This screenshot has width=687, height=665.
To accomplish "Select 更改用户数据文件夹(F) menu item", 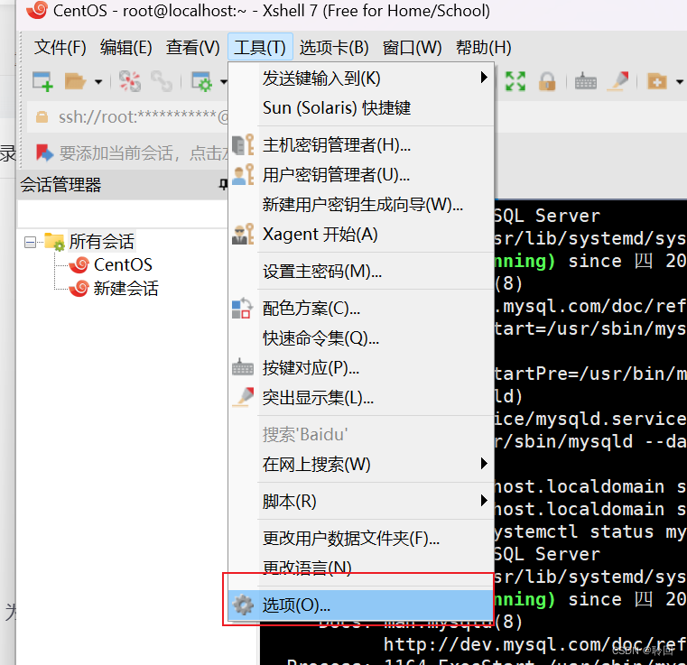I will [361, 538].
